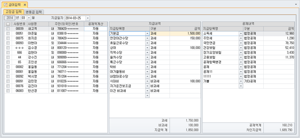
Task: Tick the checkbox for employee 00093 이현아
Action: point(8,43)
